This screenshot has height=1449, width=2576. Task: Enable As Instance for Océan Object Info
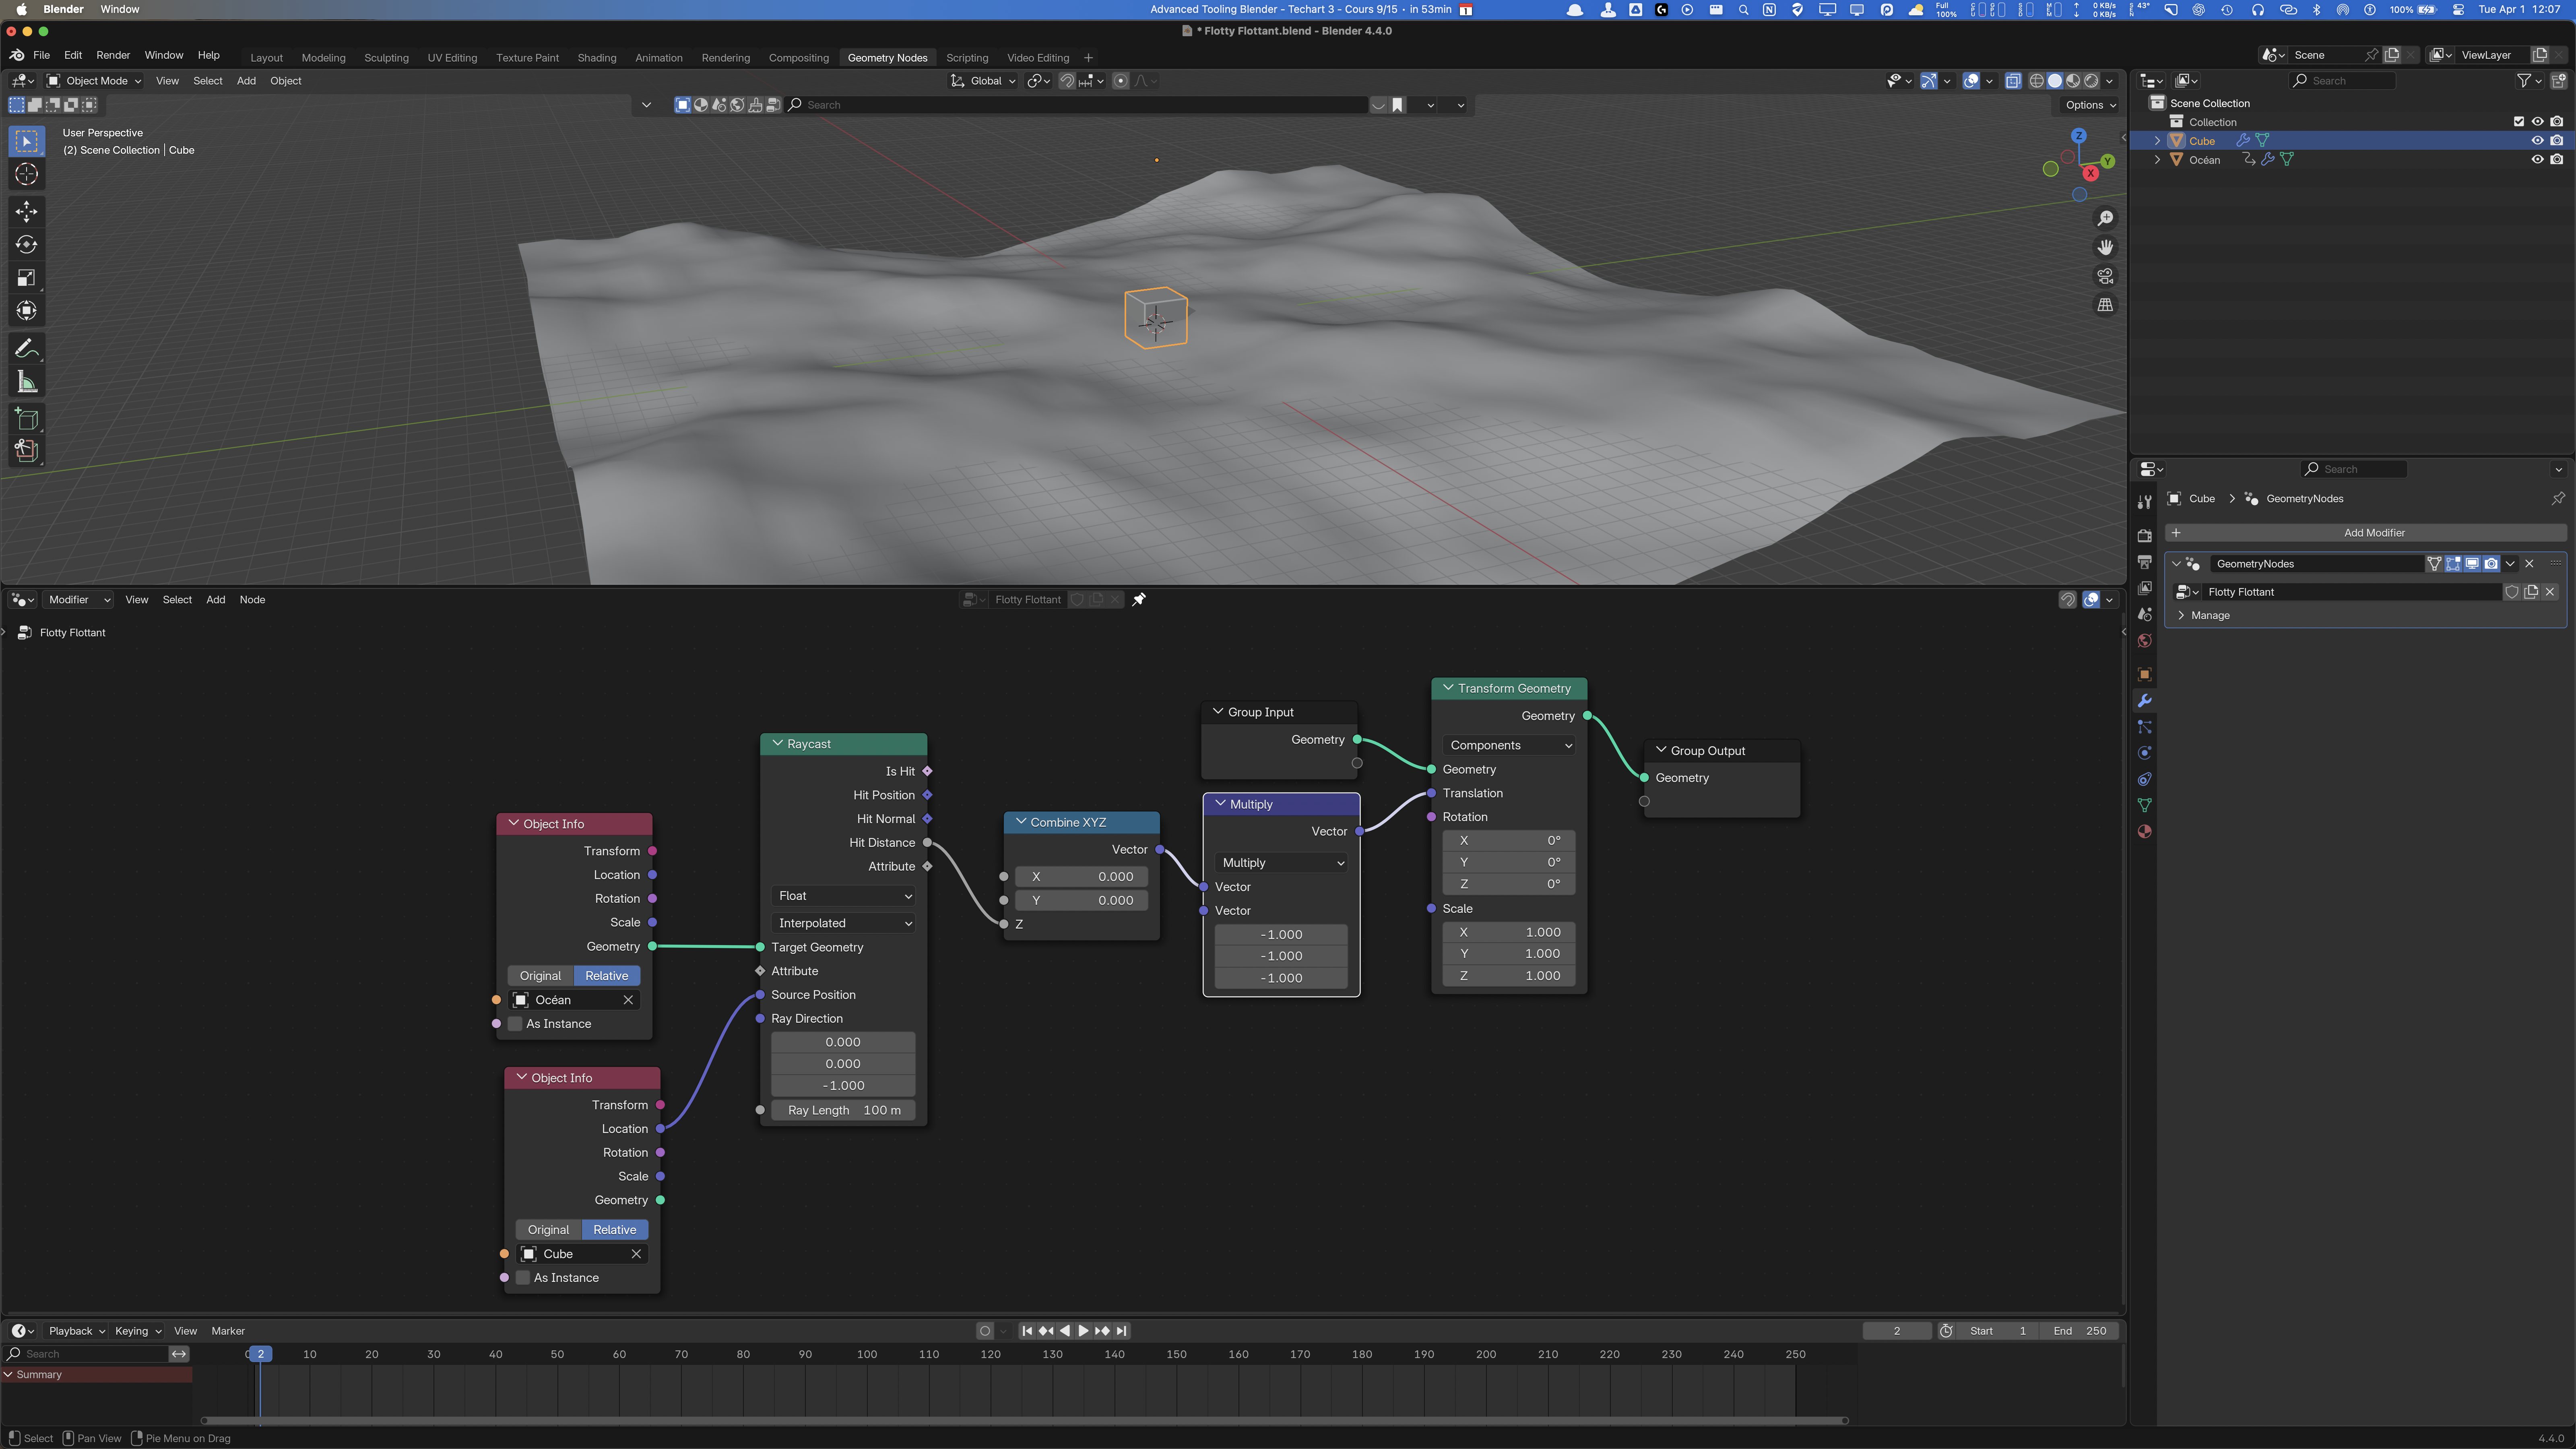516,1024
